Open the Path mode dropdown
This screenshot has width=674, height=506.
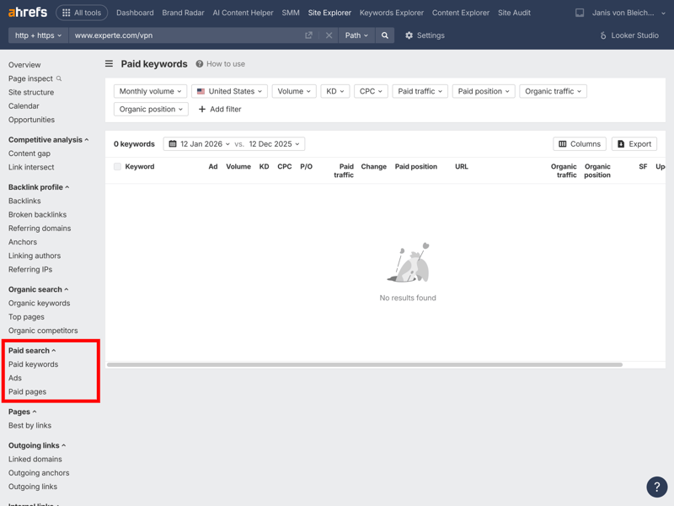(356, 35)
